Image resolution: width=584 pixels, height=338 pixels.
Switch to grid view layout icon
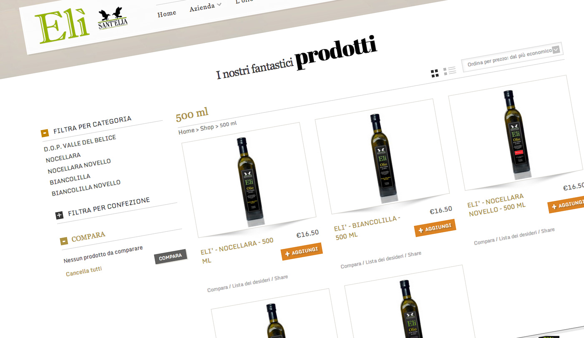435,73
